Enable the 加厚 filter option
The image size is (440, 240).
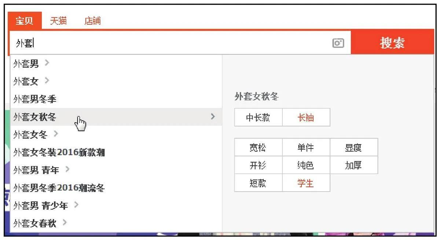[354, 165]
